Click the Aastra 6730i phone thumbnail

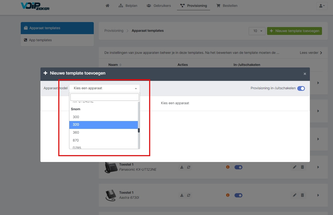[x=111, y=195]
